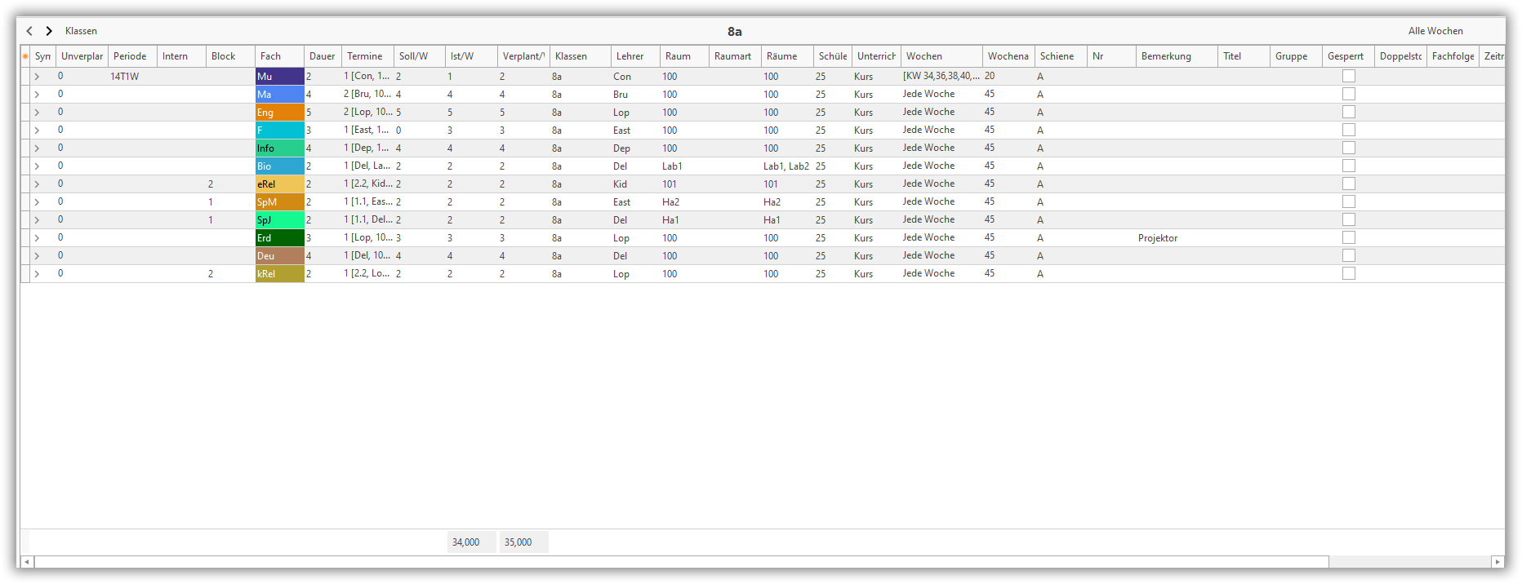Enable Gesperrt checkbox in the Erd row
The image size is (1522, 584).
coord(1348,237)
